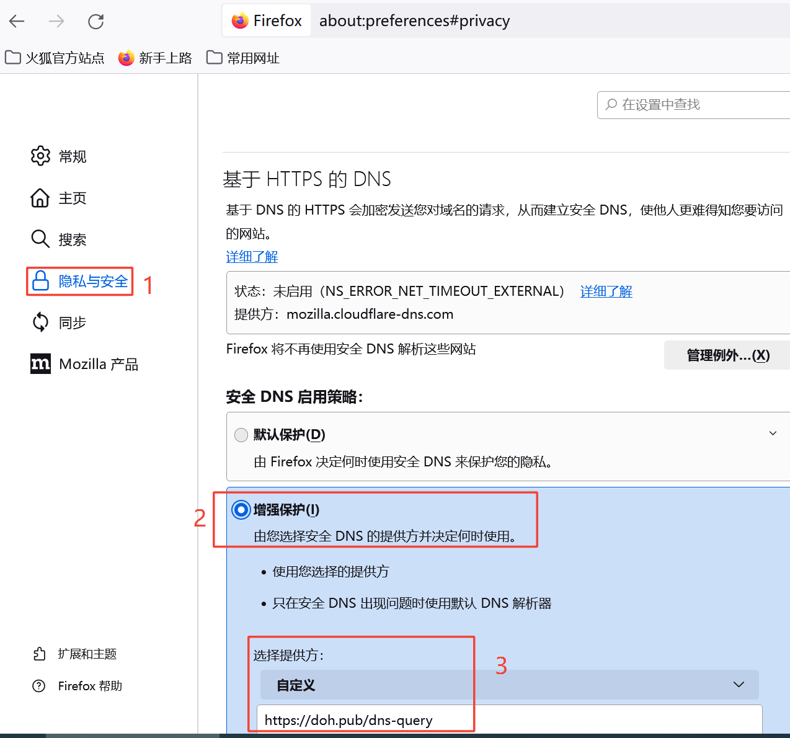Click the 使用您选择的提供方 bullet text
This screenshot has width=790, height=738.
point(331,572)
